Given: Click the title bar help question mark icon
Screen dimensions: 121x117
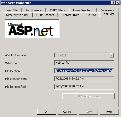Looking at the screenshot, I should pos(113,3).
